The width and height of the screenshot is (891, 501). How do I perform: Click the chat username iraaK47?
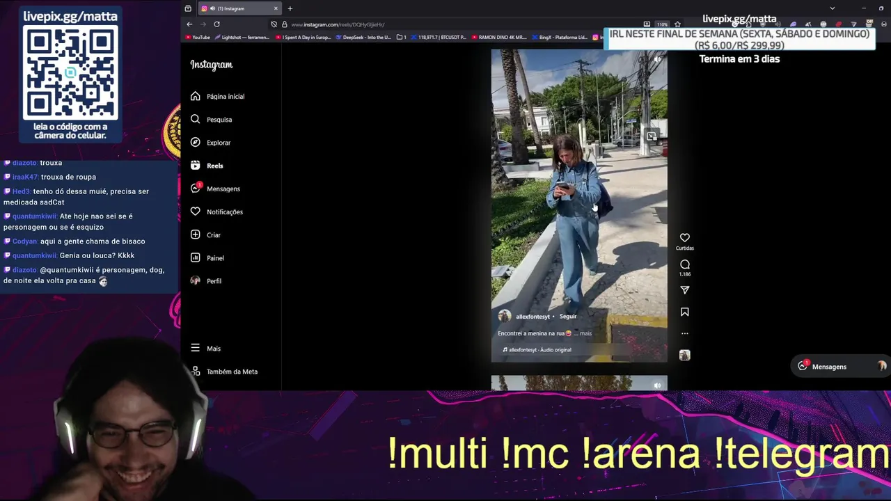(x=25, y=177)
